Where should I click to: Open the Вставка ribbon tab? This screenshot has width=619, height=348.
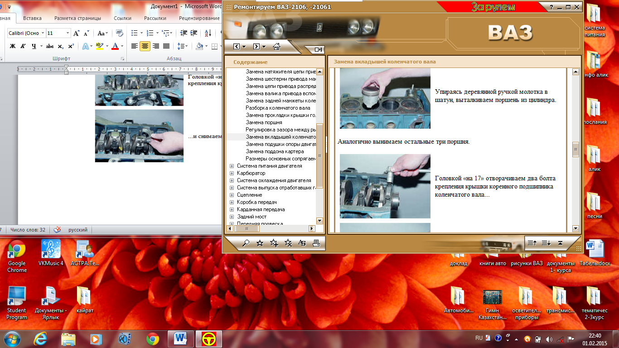click(x=32, y=19)
